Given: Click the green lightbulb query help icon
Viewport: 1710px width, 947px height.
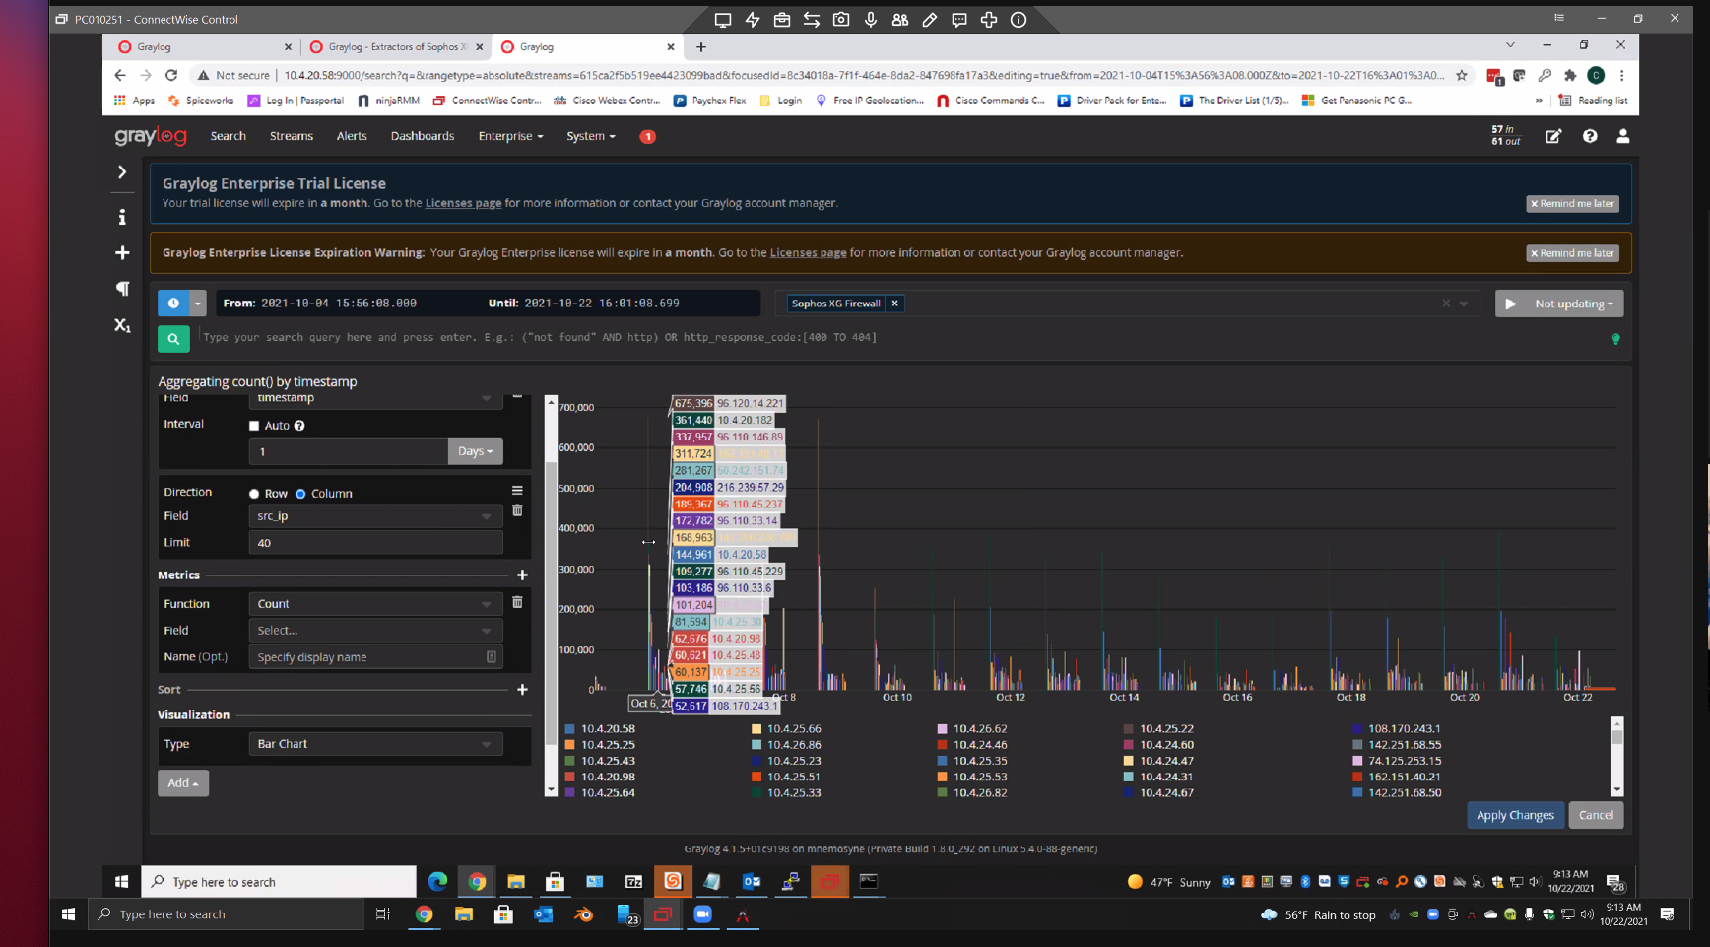Looking at the screenshot, I should tap(1615, 338).
